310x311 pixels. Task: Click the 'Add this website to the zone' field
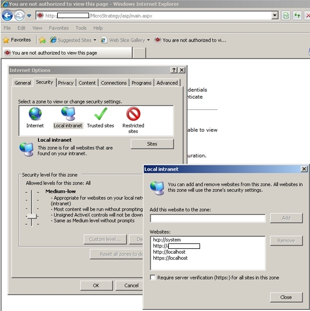pos(208,218)
